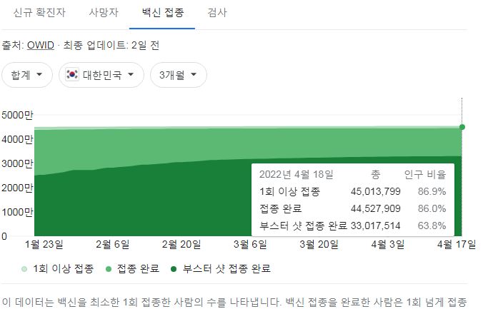The image size is (503, 309).
Task: Click the tooltip date 2022년 4월 18일
Action: coord(296,175)
